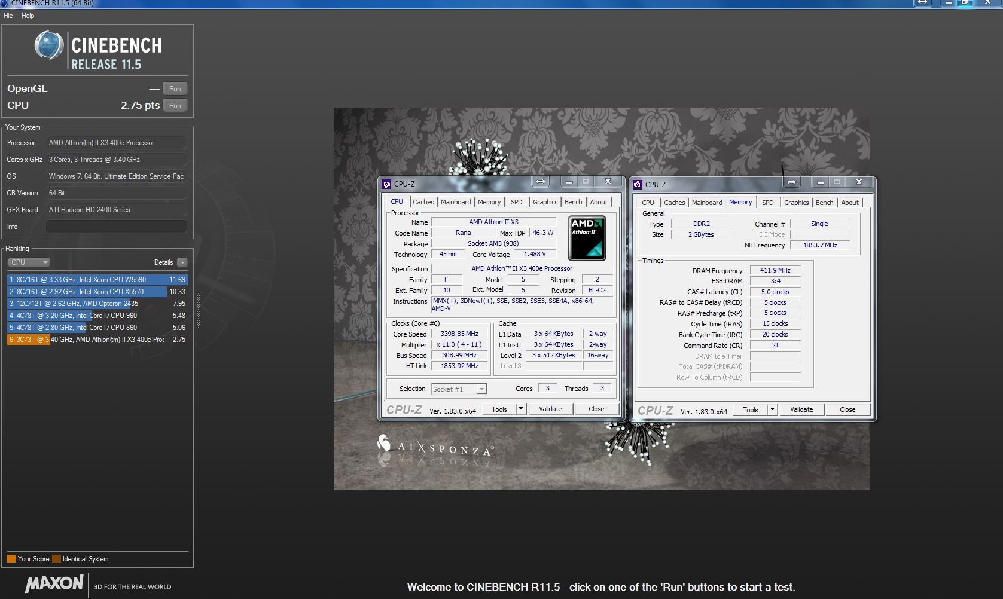The height and width of the screenshot is (599, 1003).
Task: Switch to Bench tab in left CPU-Z
Action: 574,202
